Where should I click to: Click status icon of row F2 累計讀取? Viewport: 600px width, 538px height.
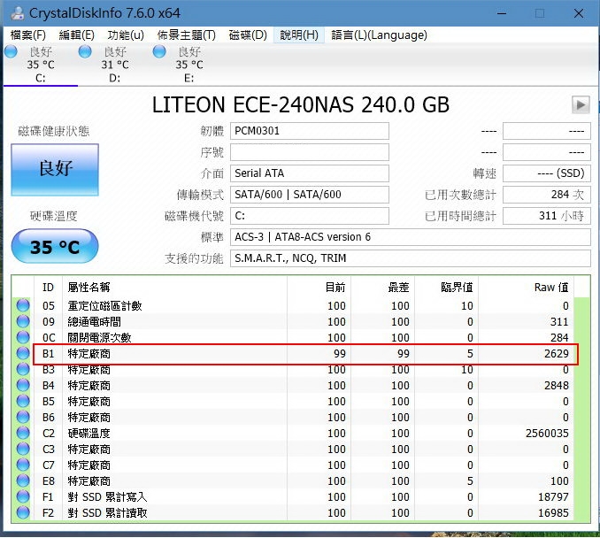point(23,512)
